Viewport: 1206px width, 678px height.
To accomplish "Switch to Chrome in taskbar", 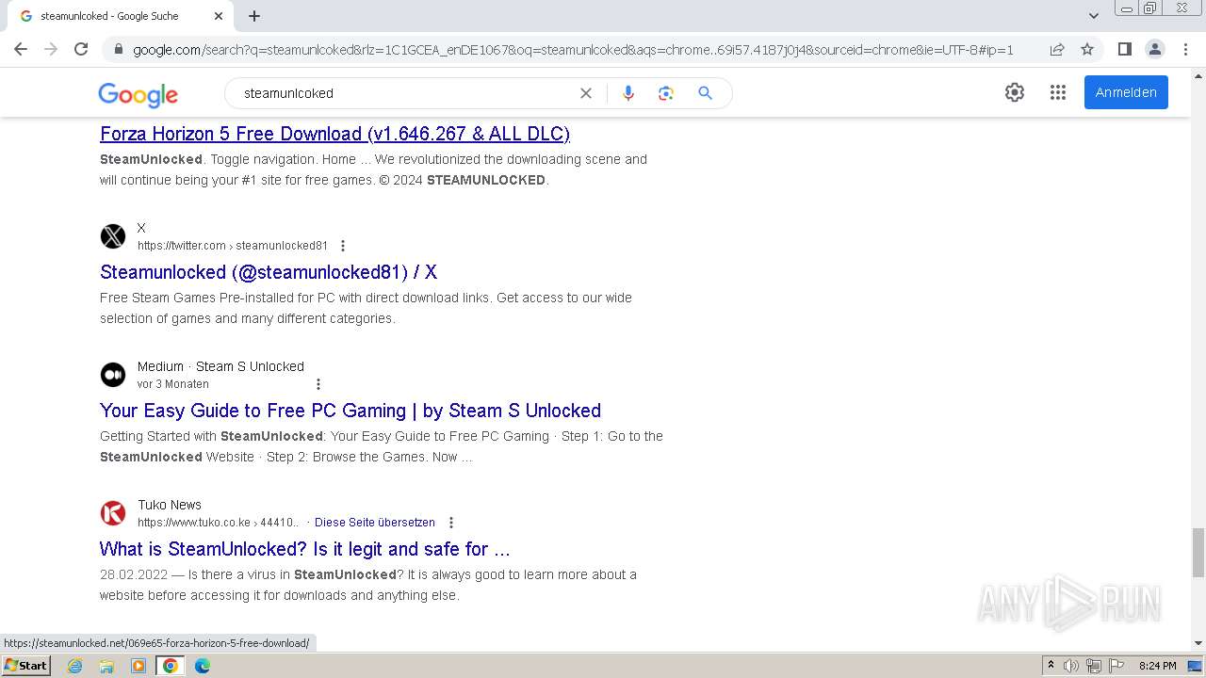I will (171, 666).
